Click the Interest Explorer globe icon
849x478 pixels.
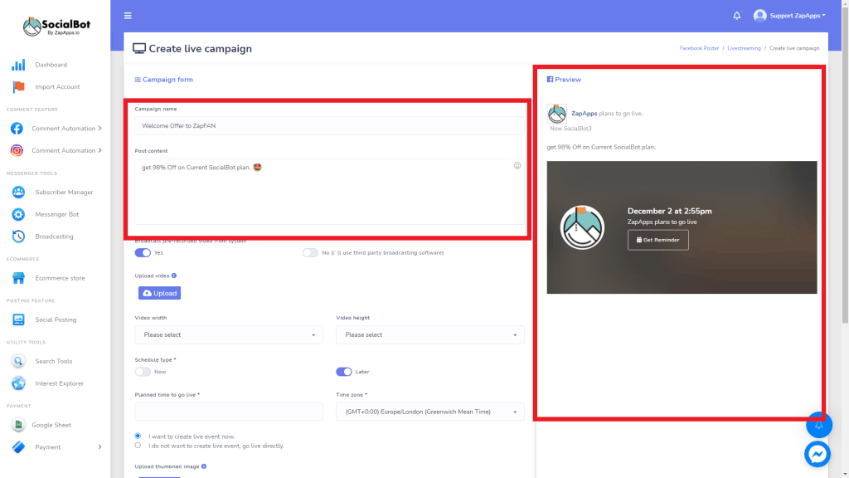click(x=18, y=383)
